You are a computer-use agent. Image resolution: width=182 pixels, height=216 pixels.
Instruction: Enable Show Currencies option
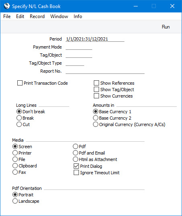click(x=96, y=96)
